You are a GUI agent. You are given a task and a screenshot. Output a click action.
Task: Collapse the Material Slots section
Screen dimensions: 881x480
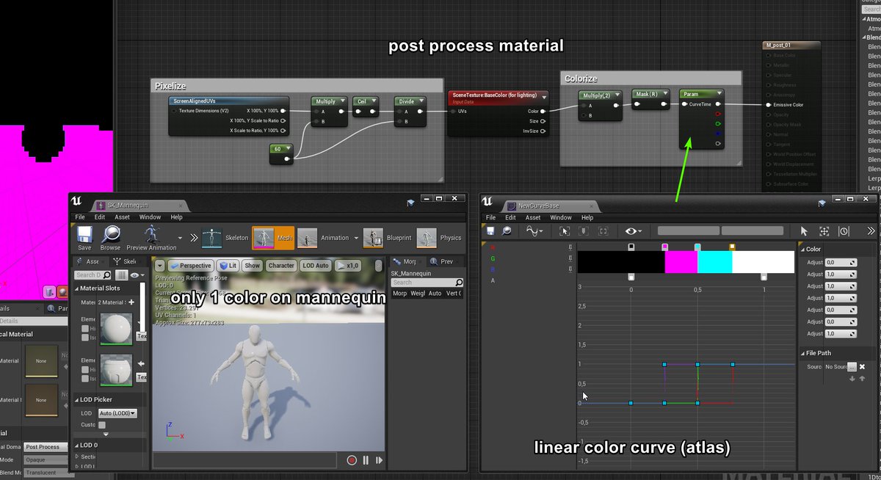click(x=77, y=288)
